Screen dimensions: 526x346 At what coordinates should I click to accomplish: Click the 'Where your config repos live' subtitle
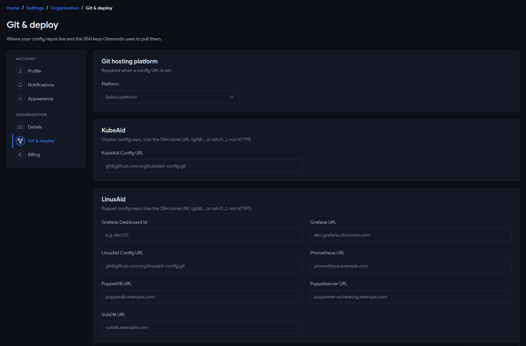pyautogui.click(x=84, y=39)
